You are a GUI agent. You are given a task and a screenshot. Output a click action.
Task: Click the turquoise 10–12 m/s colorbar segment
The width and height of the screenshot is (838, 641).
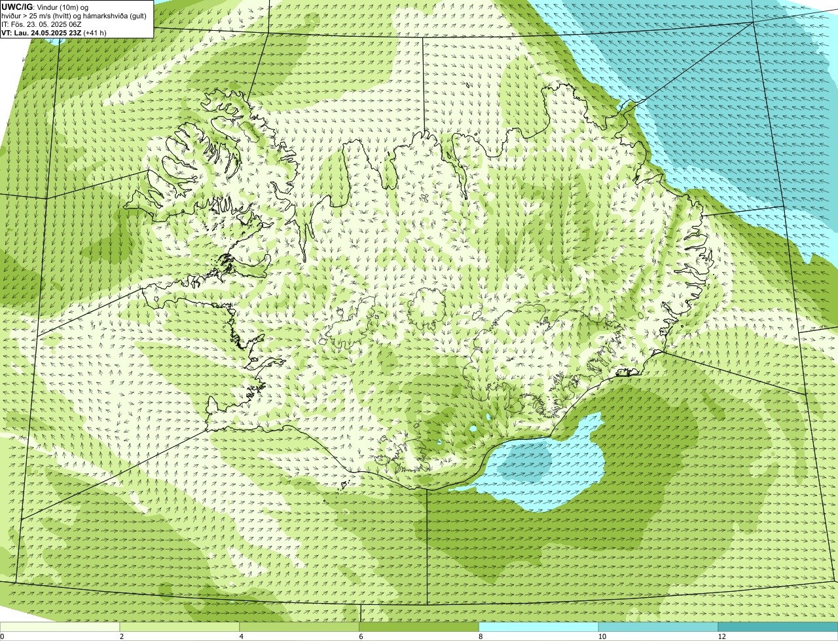[659, 627]
